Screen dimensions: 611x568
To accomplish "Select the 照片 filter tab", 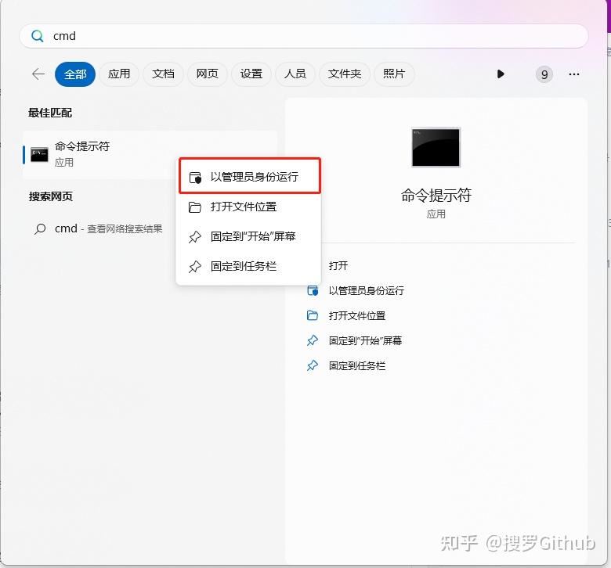I will (x=394, y=74).
